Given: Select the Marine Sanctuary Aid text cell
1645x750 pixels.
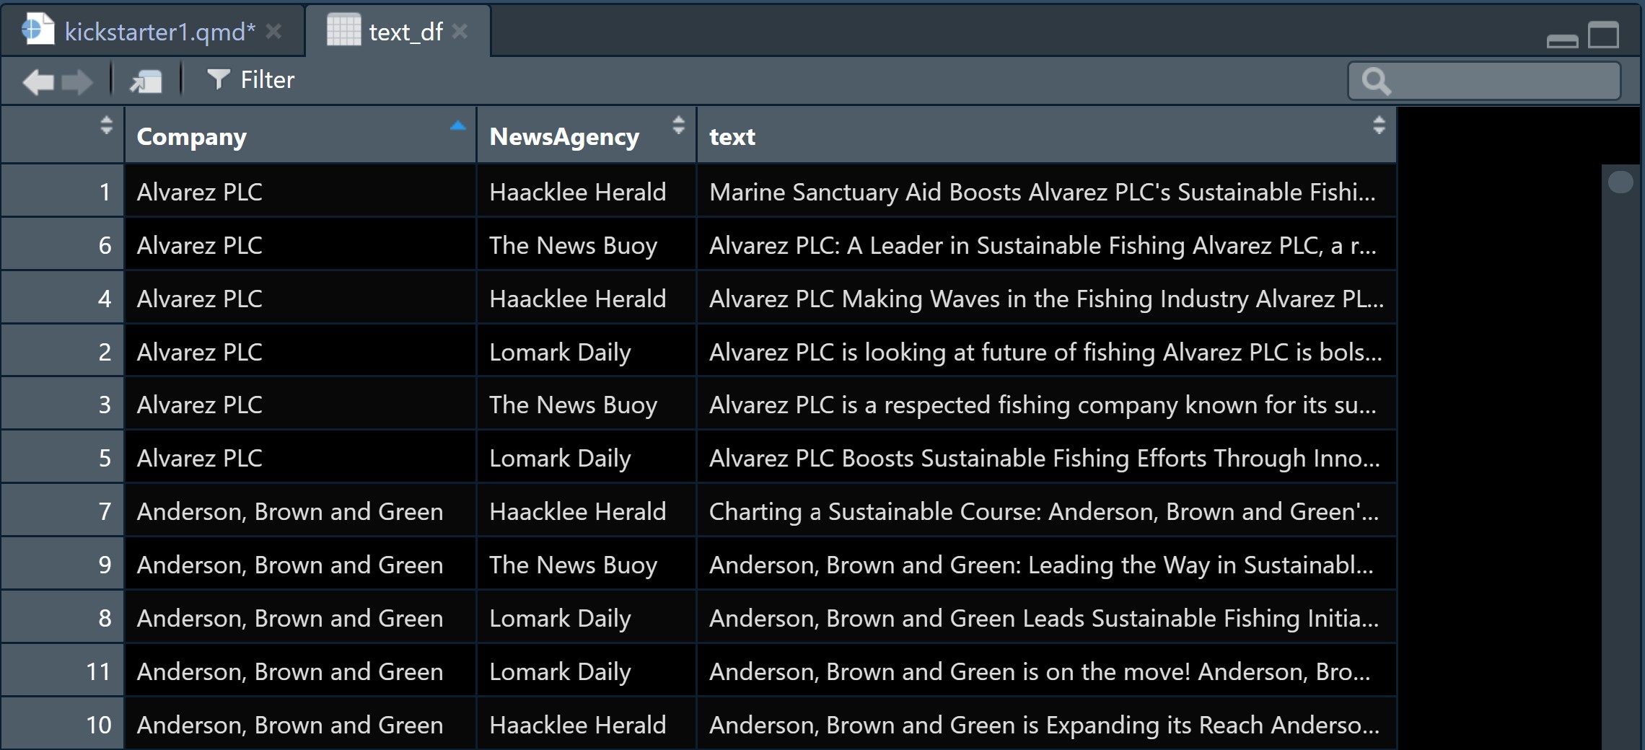Looking at the screenshot, I should 1042,192.
